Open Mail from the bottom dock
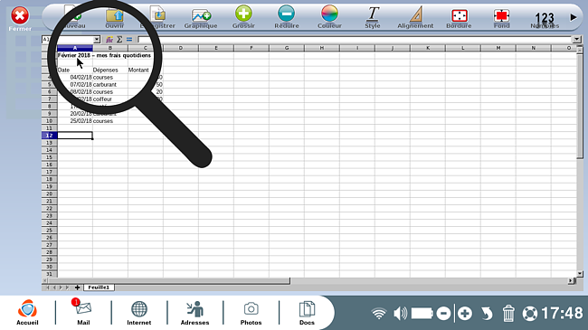This screenshot has width=588, height=330. coord(83,312)
